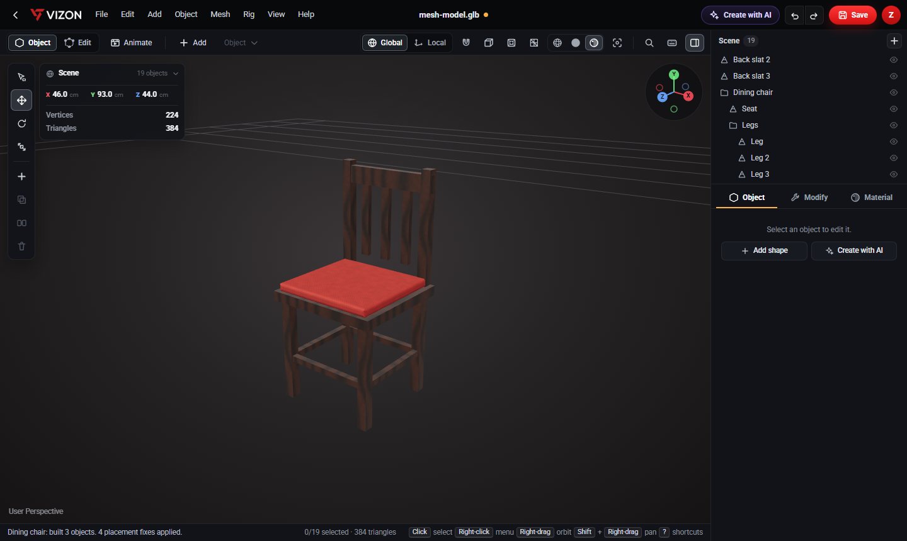The height and width of the screenshot is (541, 907).
Task: Open the Mesh menu
Action: point(220,14)
